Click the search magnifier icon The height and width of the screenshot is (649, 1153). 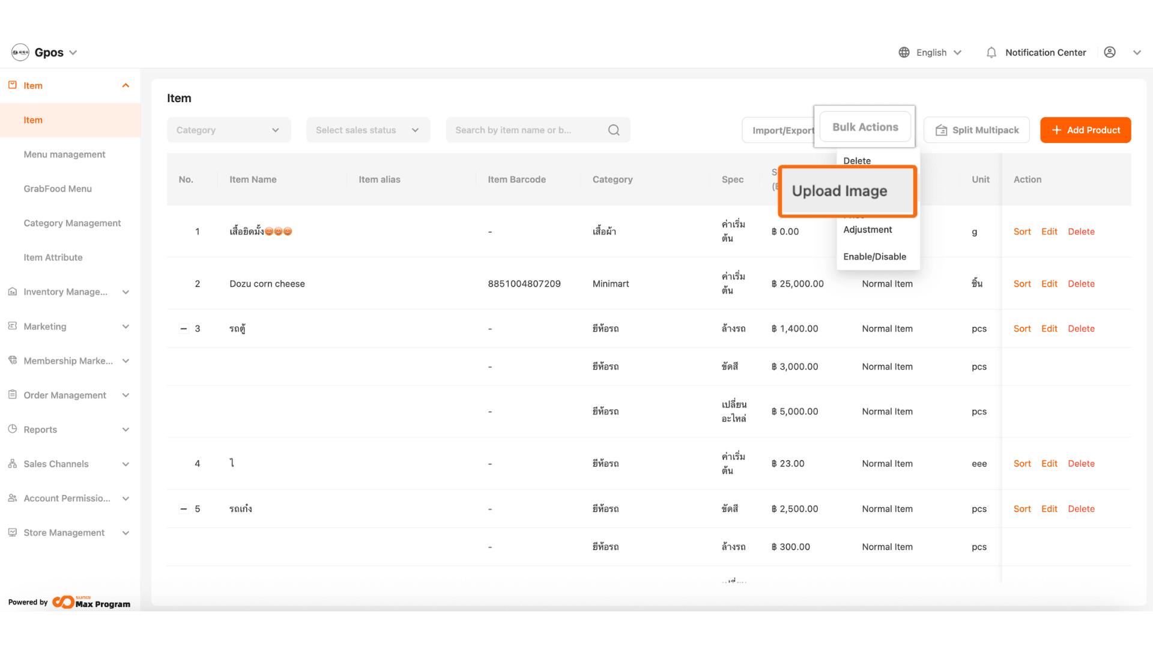(614, 130)
